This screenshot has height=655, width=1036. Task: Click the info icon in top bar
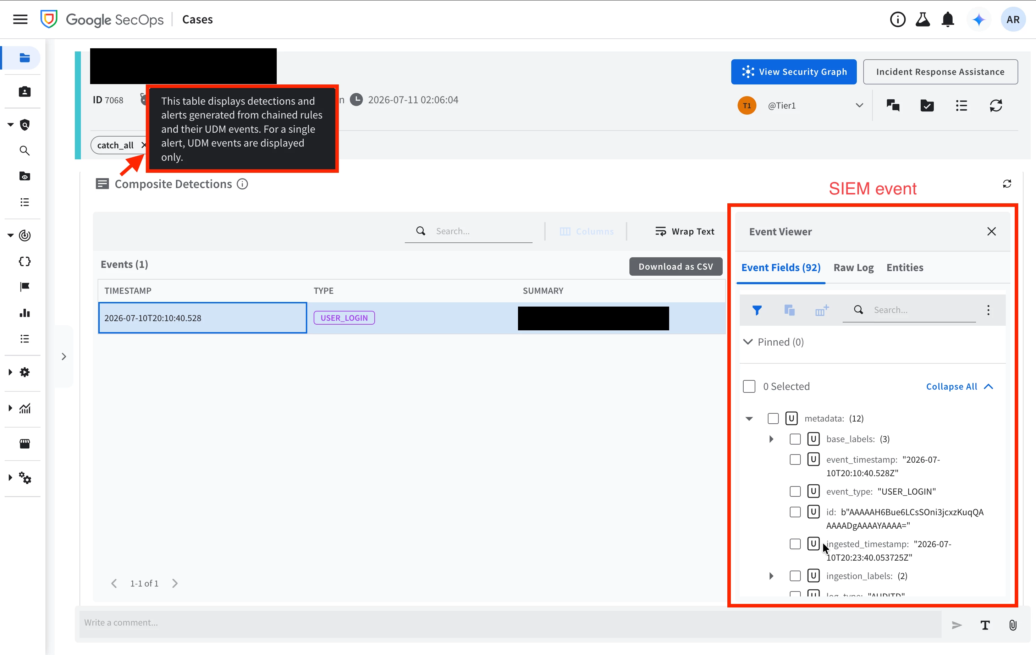[898, 20]
